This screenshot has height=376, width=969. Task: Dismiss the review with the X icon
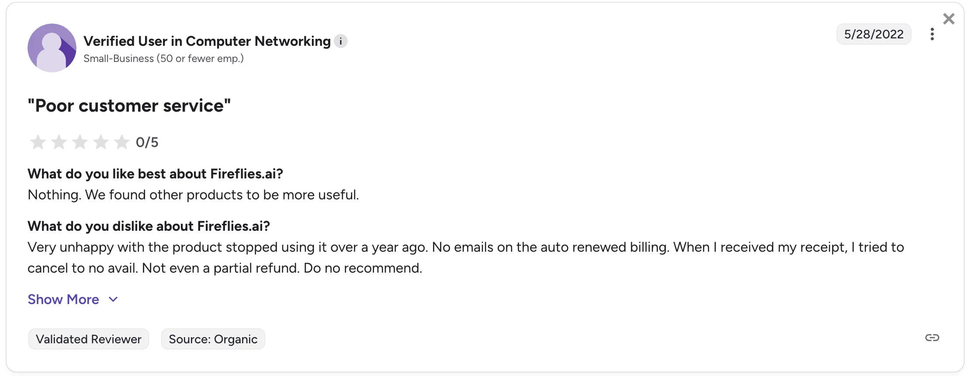click(x=949, y=18)
